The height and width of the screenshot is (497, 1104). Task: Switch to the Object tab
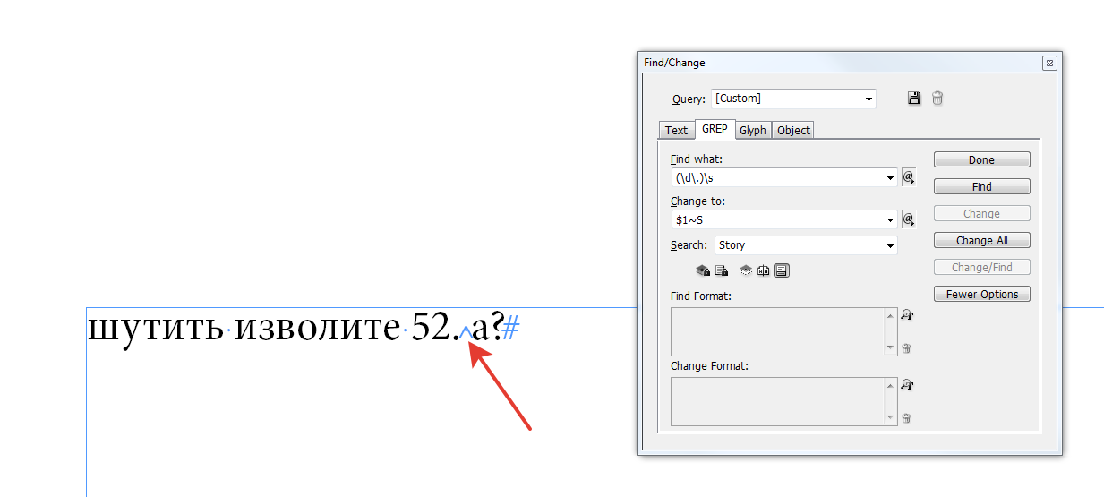tap(793, 131)
